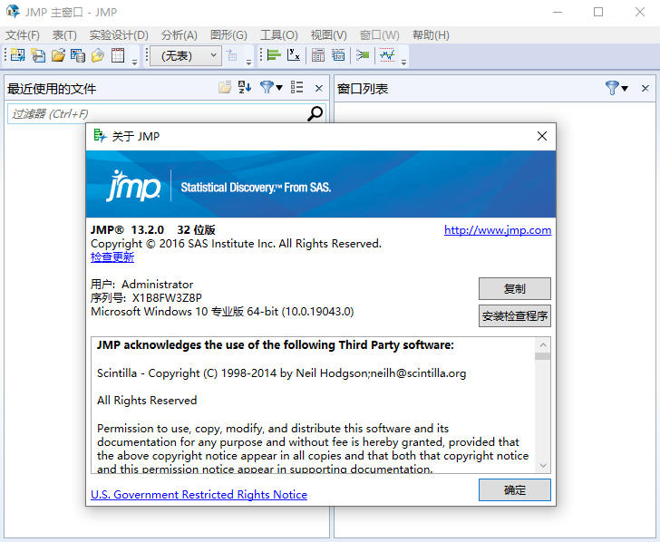660x542 pixels.
Task: Click the license text scrollbar down arrow
Action: [x=542, y=466]
